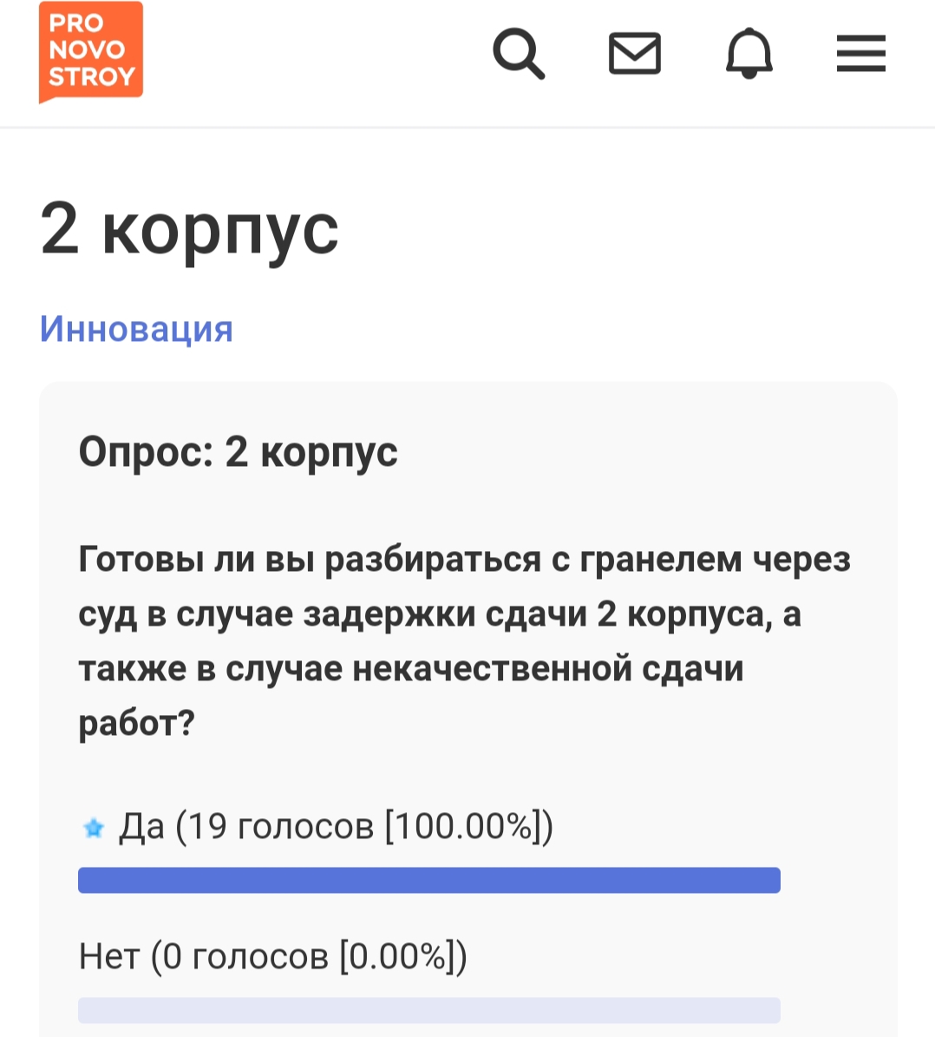Click the empty Нет result bar
The height and width of the screenshot is (1037, 935).
[429, 1011]
